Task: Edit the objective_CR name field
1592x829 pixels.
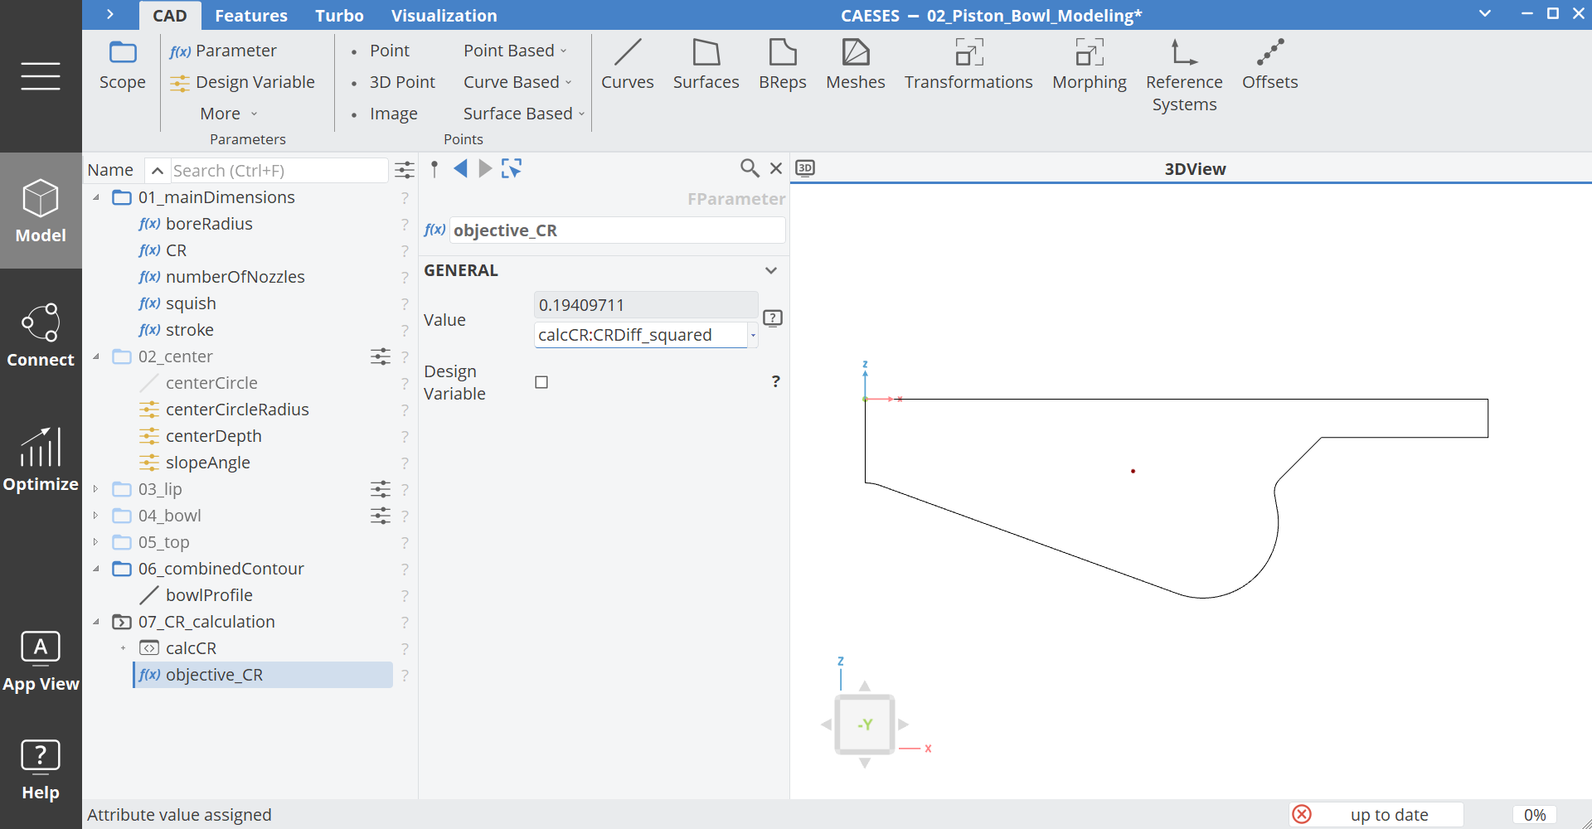Action: click(x=617, y=230)
